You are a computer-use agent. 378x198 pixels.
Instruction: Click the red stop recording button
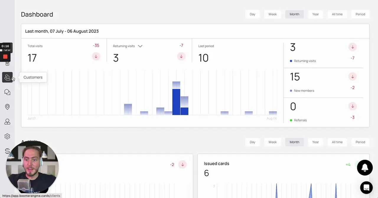tap(5, 57)
